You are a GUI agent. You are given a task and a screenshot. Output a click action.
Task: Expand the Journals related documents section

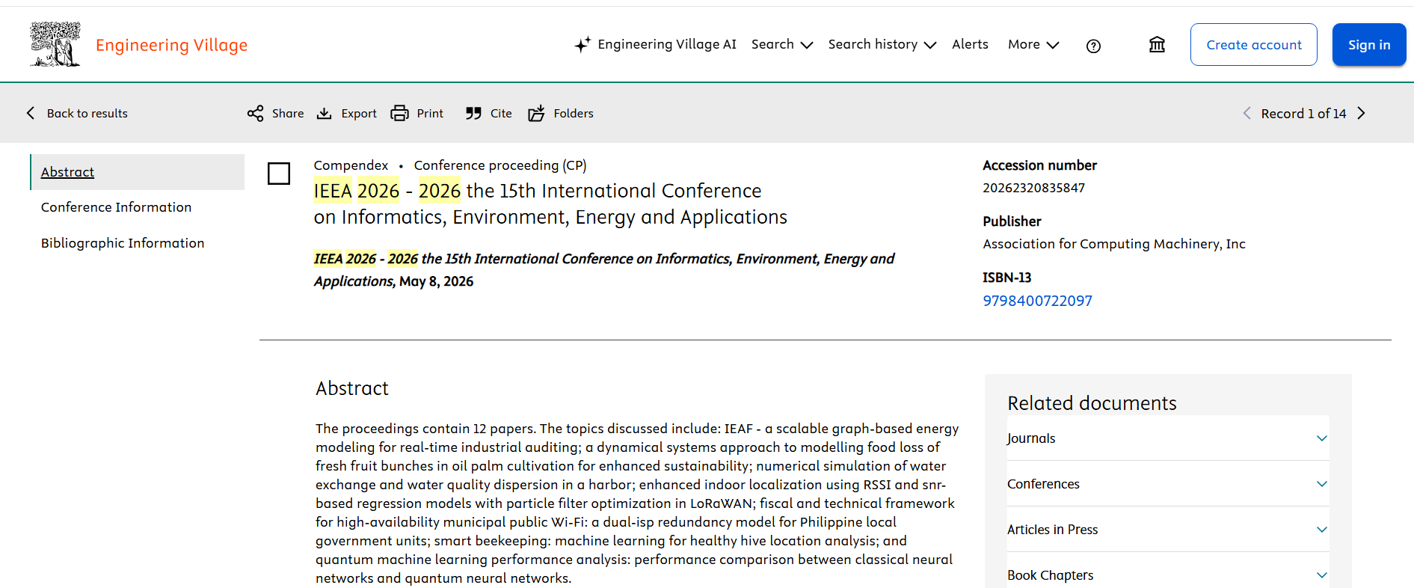(x=1168, y=438)
